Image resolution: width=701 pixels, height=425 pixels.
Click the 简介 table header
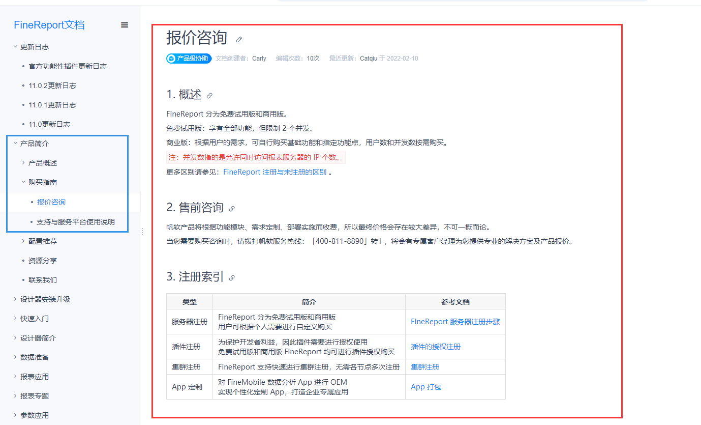[309, 302]
